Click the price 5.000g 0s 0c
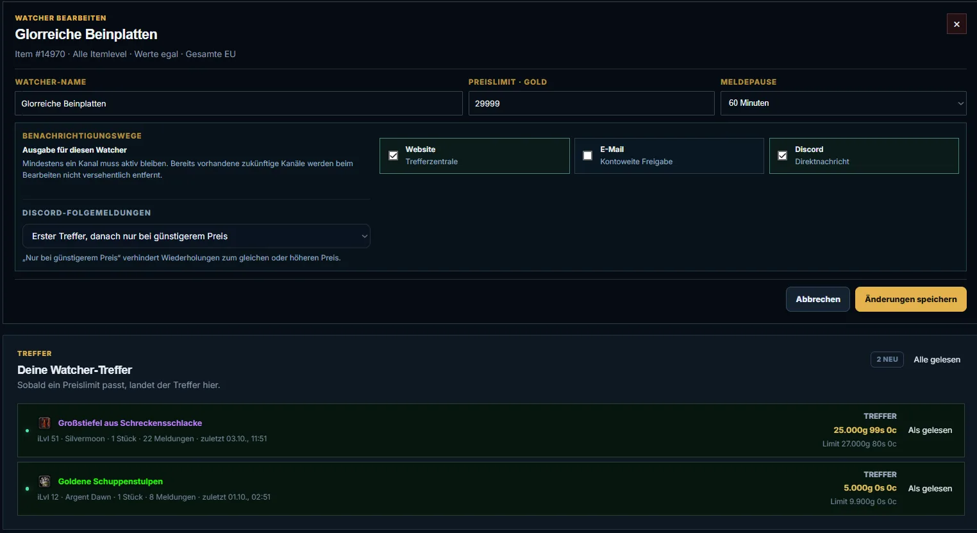This screenshot has width=977, height=533. 870,488
